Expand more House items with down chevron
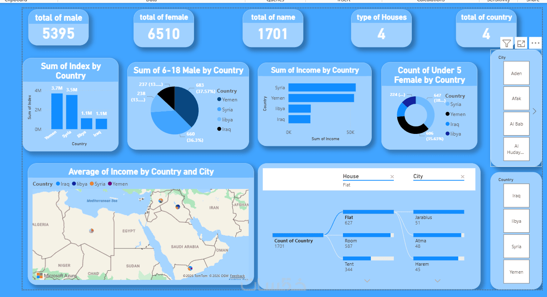This screenshot has height=297, width=547. tap(367, 281)
